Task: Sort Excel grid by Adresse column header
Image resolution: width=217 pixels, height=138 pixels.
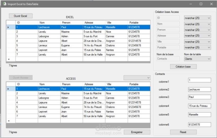Action: click(94, 23)
